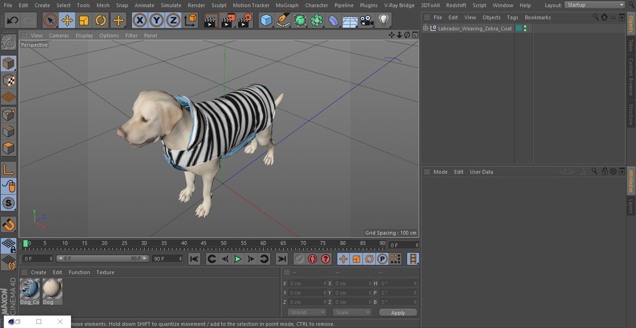Click frame 45 on timeline ruler
The width and height of the screenshot is (636, 328).
(203, 244)
